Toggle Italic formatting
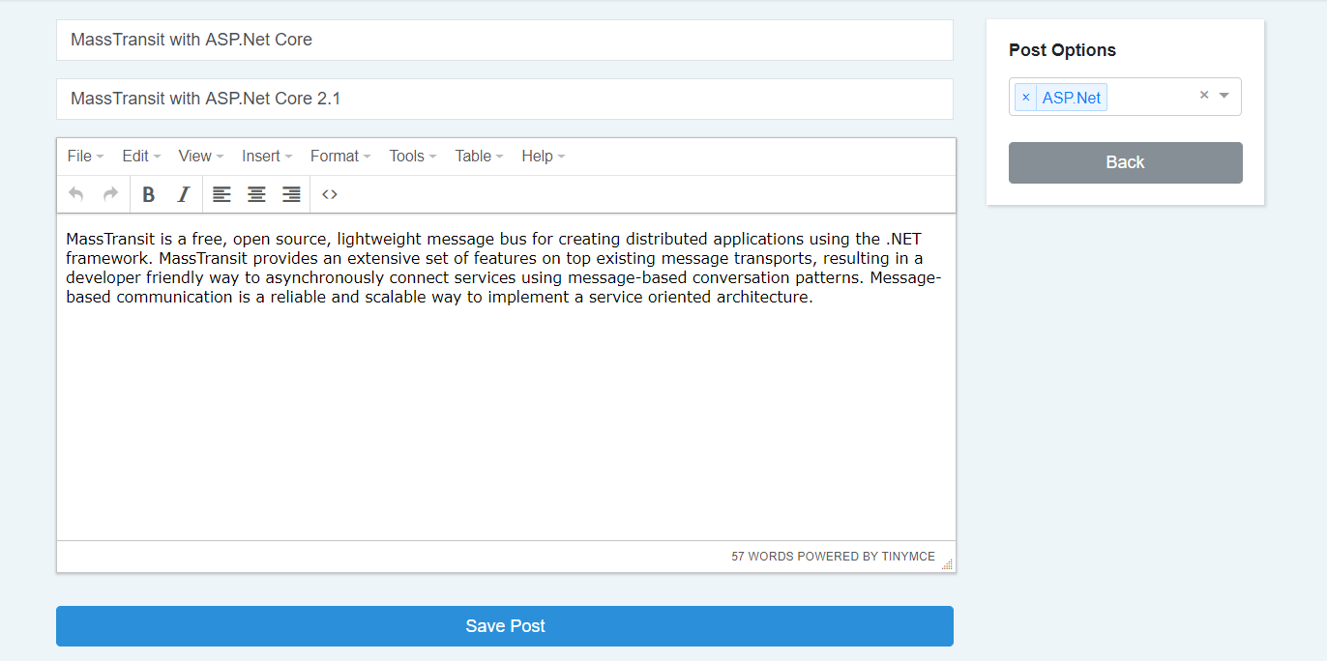Viewport: 1327px width, 661px height. click(183, 194)
